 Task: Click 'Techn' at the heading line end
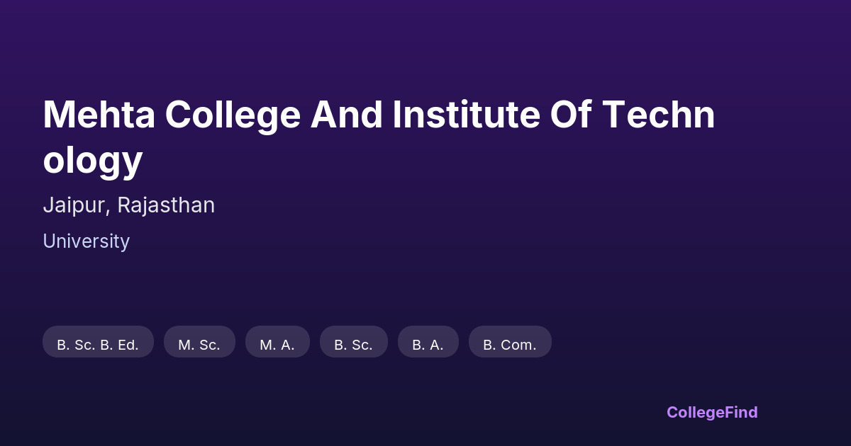point(658,115)
